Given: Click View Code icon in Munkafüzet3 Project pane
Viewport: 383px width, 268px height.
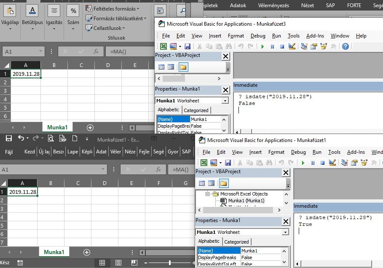Looking at the screenshot, I should pyautogui.click(x=161, y=67).
